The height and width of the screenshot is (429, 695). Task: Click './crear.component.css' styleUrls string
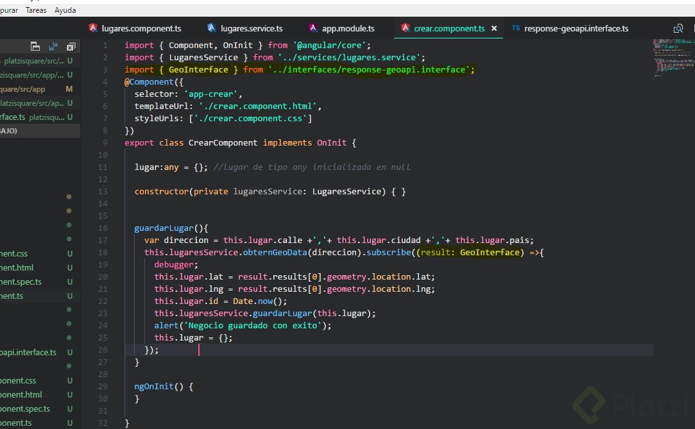[250, 118]
